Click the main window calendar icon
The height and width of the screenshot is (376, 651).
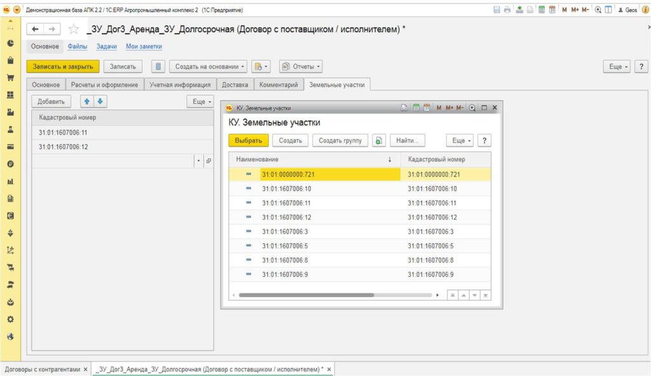552,10
